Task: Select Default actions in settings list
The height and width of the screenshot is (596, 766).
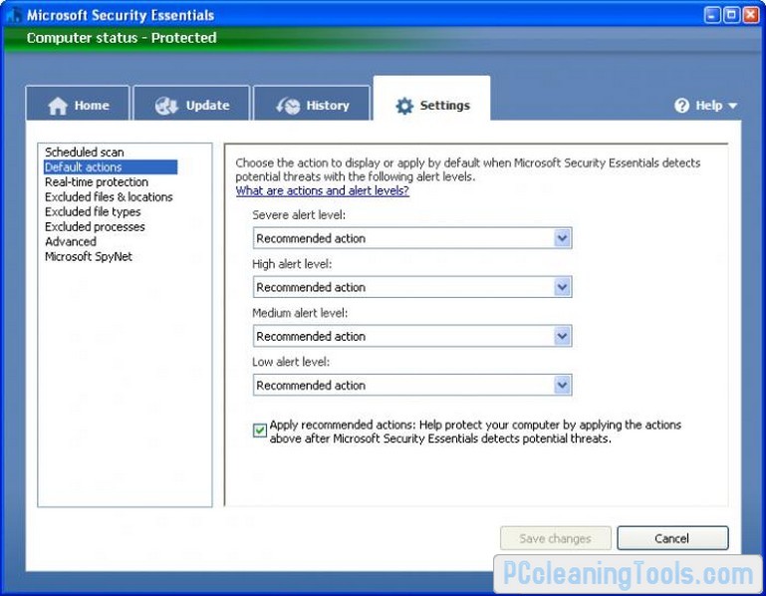Action: pos(111,167)
